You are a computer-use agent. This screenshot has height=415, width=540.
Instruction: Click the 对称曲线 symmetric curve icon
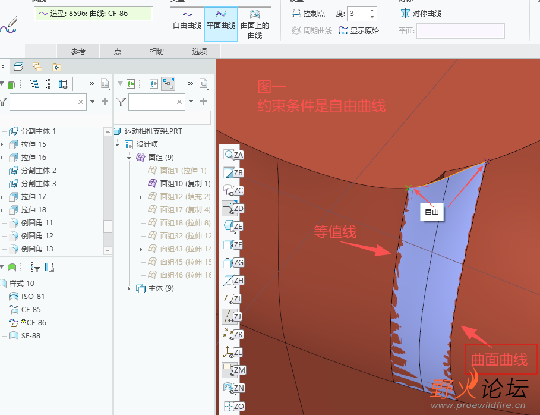coord(405,14)
